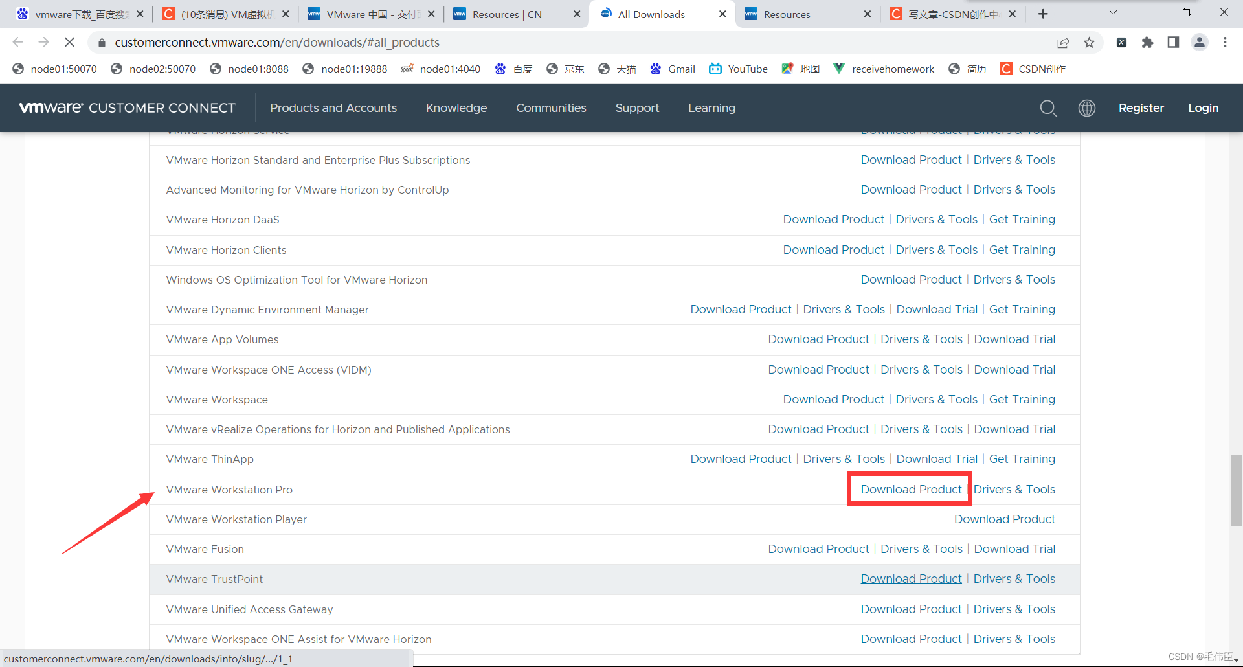Open Products and Accounts menu
1243x667 pixels.
coord(333,108)
